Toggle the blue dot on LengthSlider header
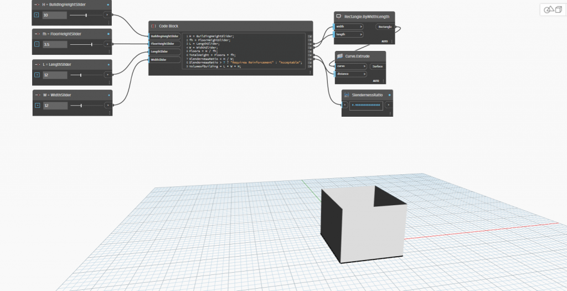Viewport: 567px width, 291px height. [109, 64]
